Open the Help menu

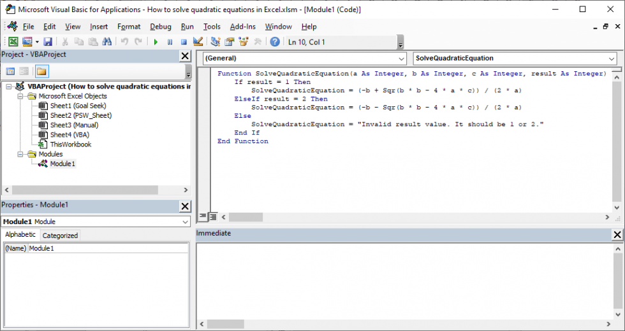309,27
